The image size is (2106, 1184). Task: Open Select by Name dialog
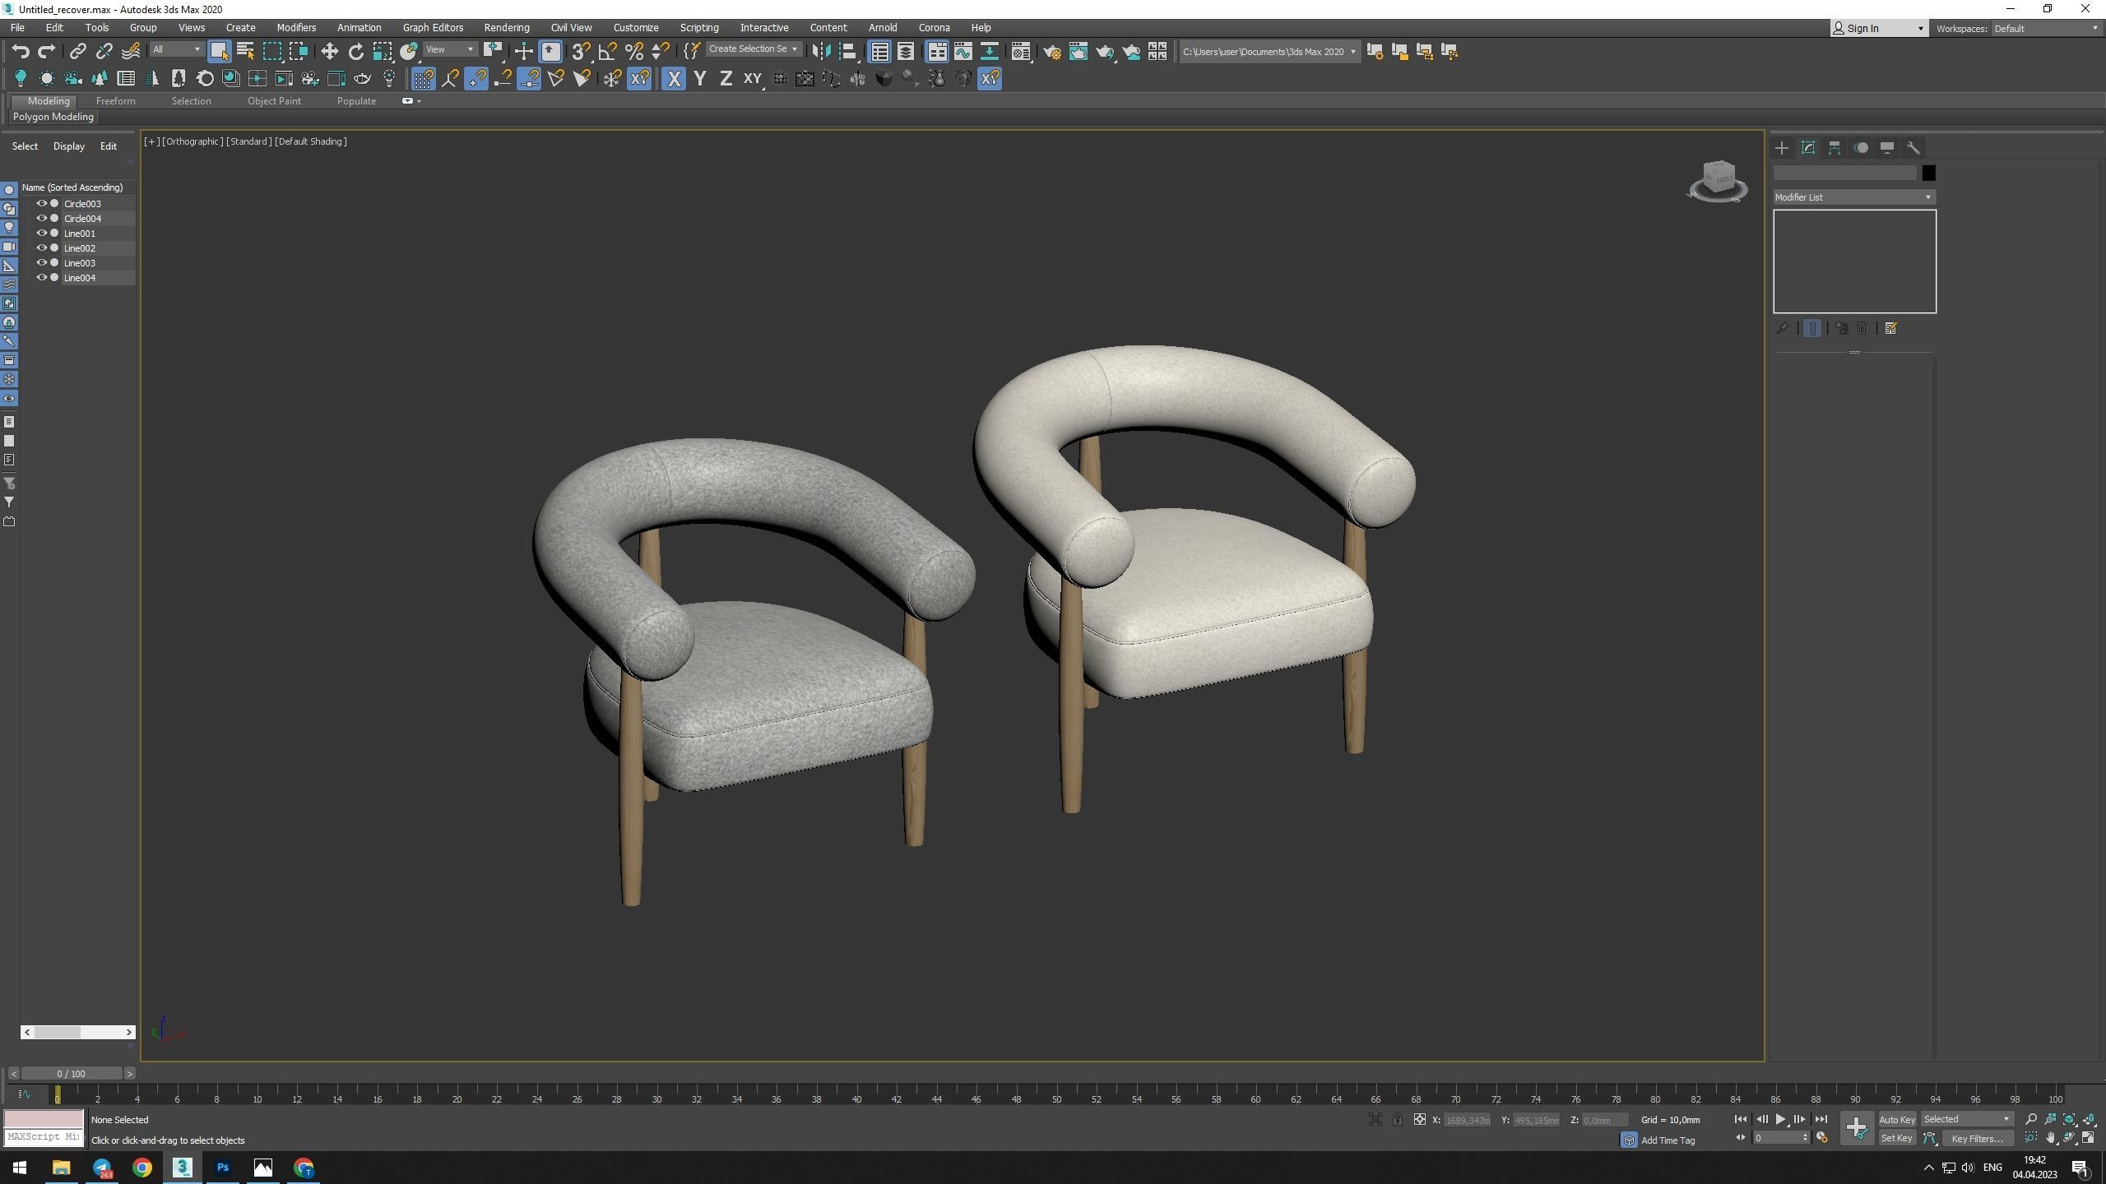click(x=244, y=50)
